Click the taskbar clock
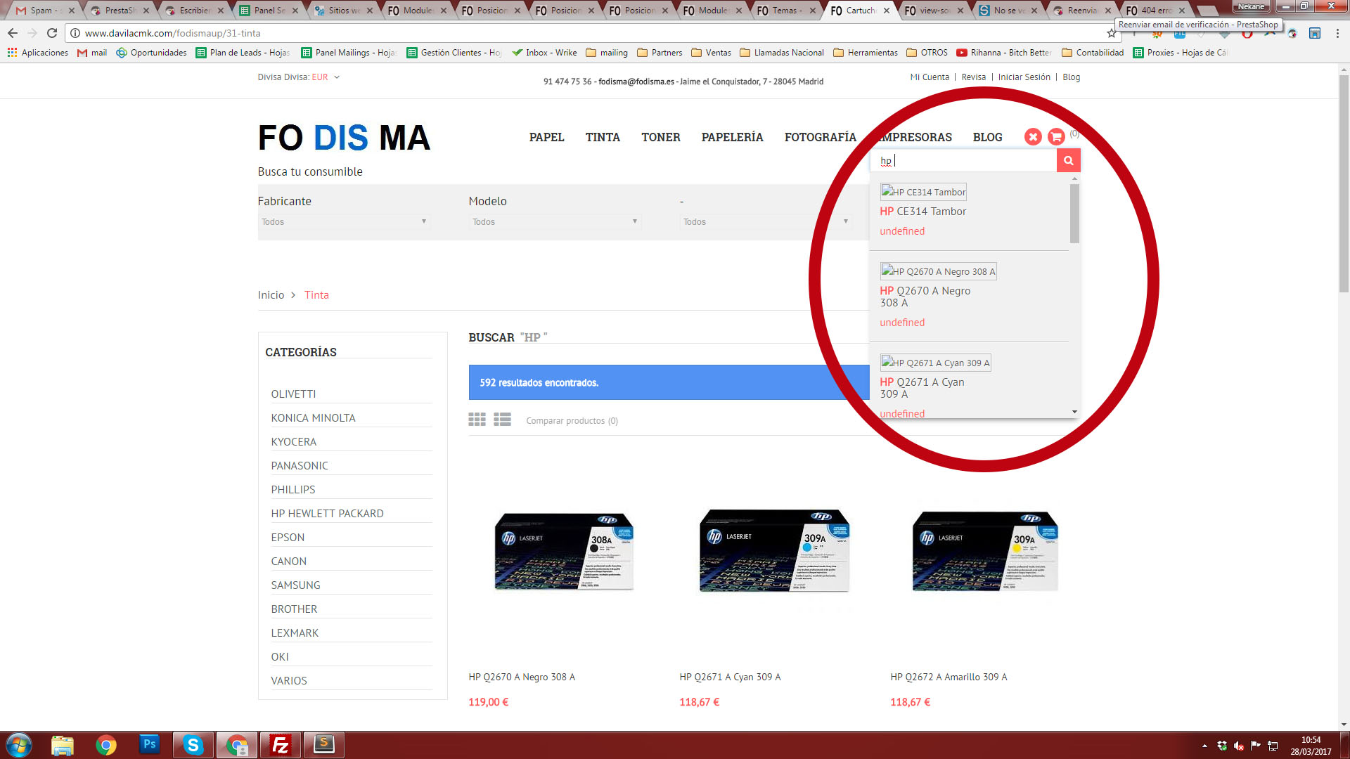Viewport: 1350px width, 759px height. pos(1311,746)
